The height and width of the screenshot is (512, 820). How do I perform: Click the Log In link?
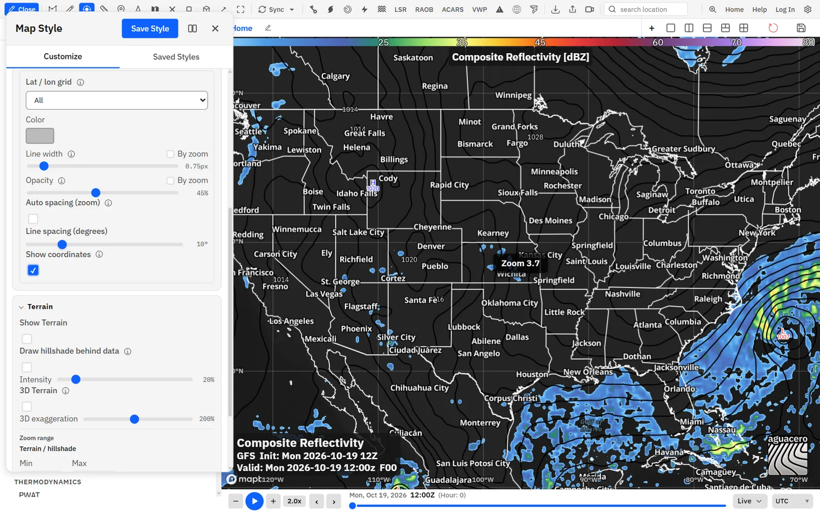785,9
